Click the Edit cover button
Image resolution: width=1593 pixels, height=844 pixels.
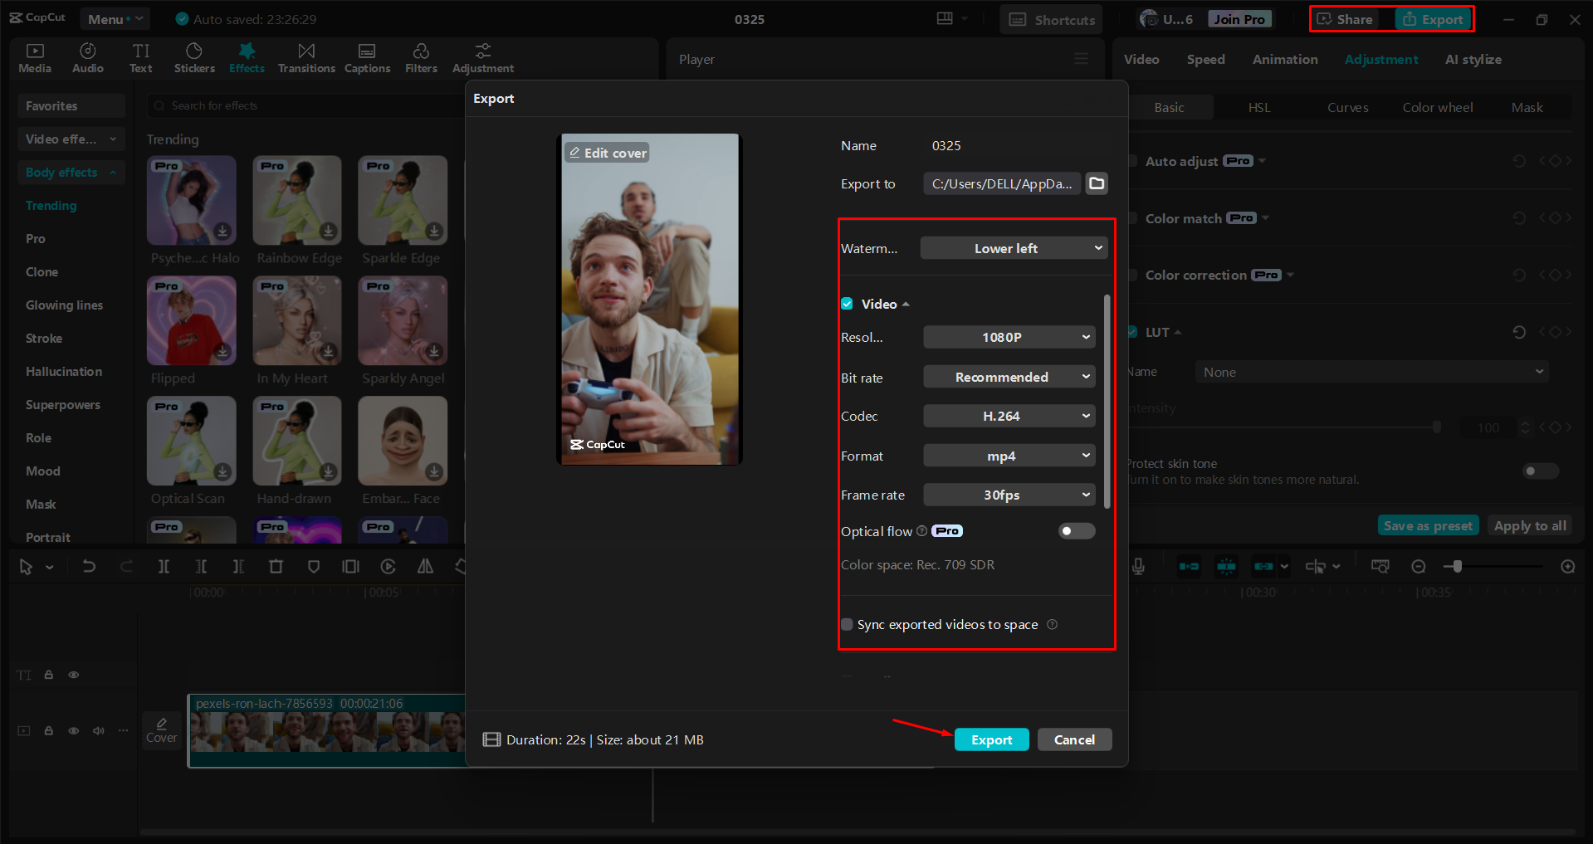[x=607, y=152]
